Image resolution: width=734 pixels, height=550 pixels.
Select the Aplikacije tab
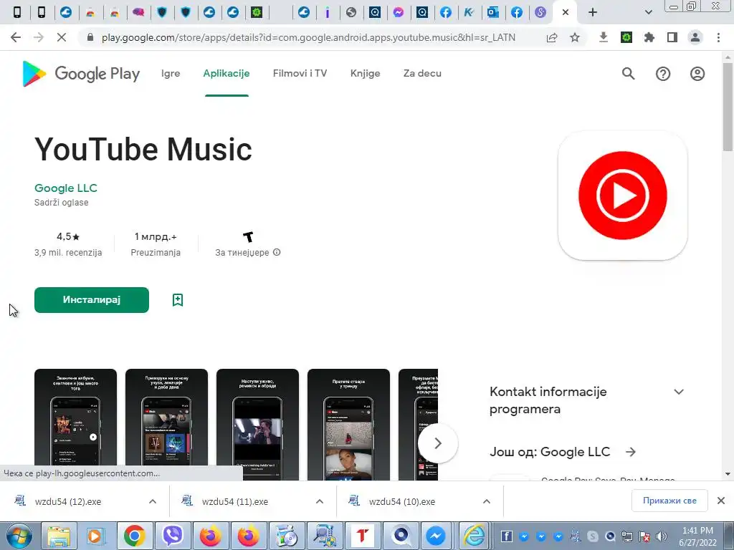tap(227, 74)
